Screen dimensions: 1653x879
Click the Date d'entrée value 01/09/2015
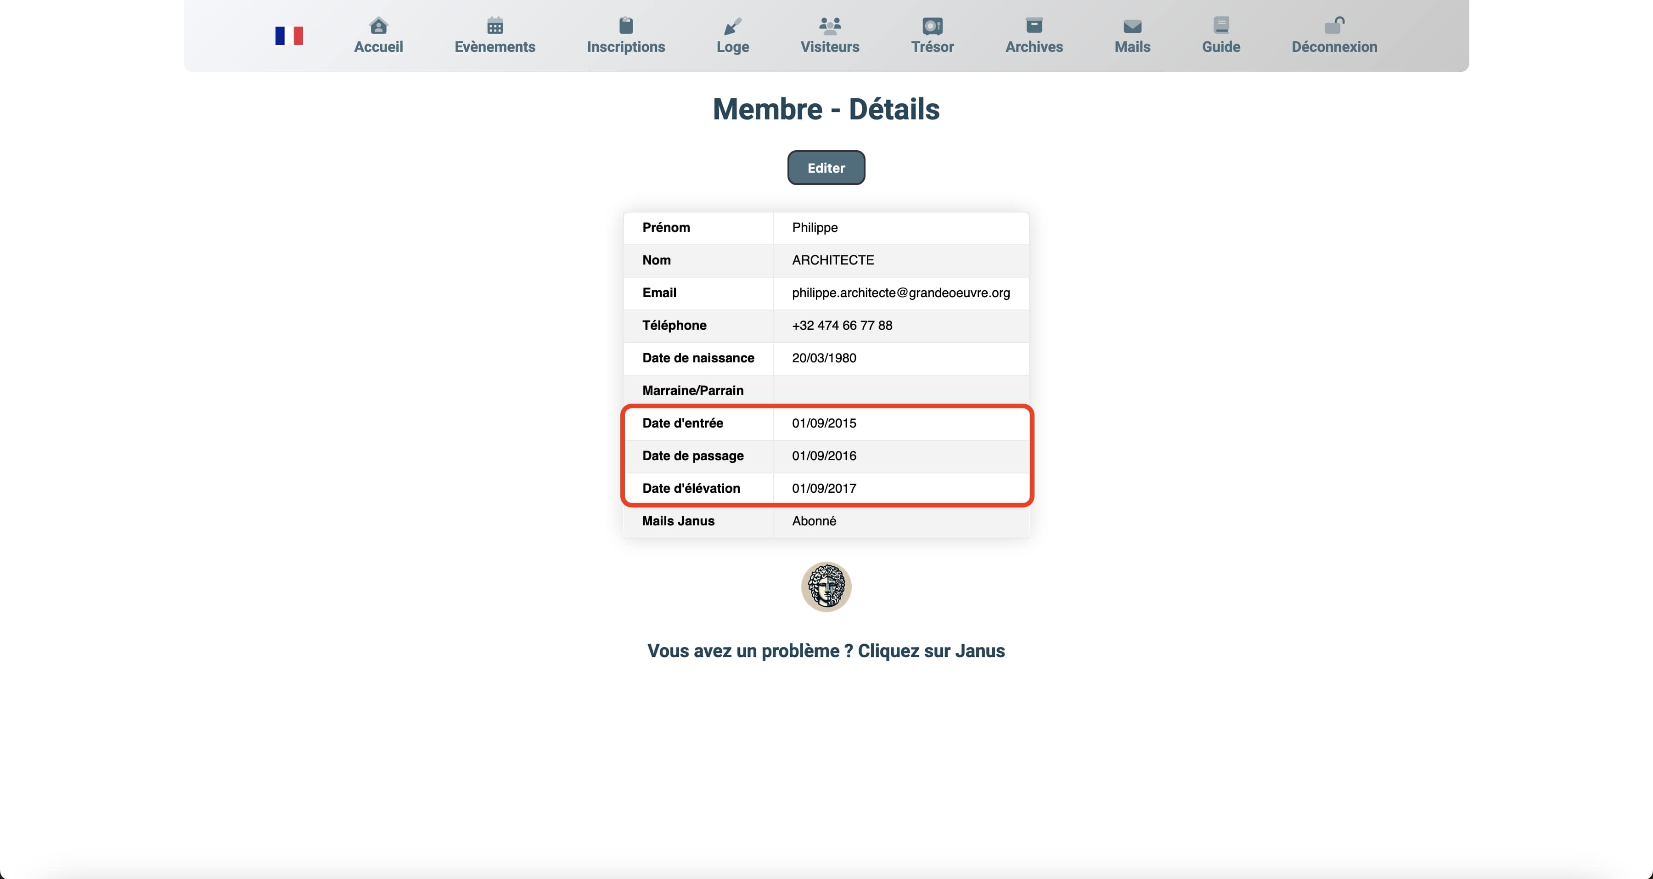click(824, 423)
